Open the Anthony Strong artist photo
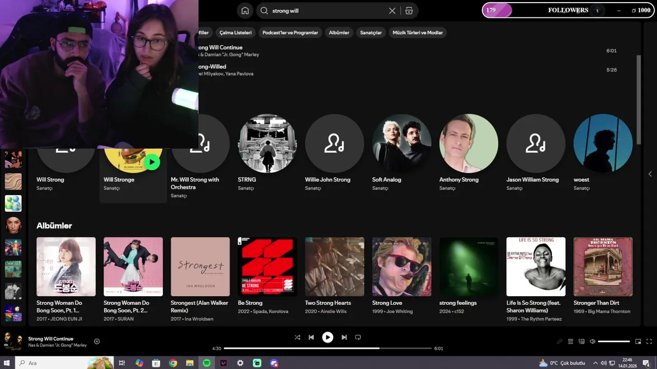This screenshot has height=369, width=657. 469,143
